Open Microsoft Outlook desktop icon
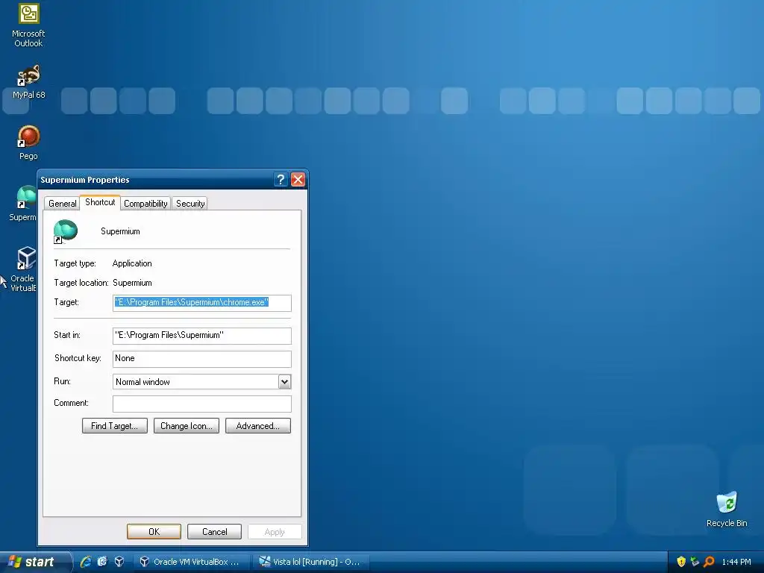Viewport: 764px width, 573px height. (x=29, y=25)
